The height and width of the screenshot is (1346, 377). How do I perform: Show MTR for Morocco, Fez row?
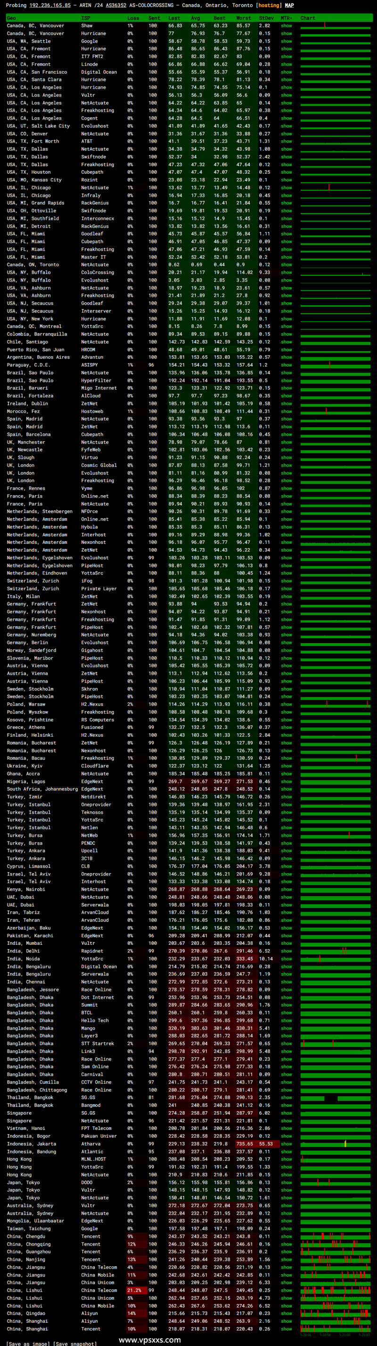click(x=286, y=411)
